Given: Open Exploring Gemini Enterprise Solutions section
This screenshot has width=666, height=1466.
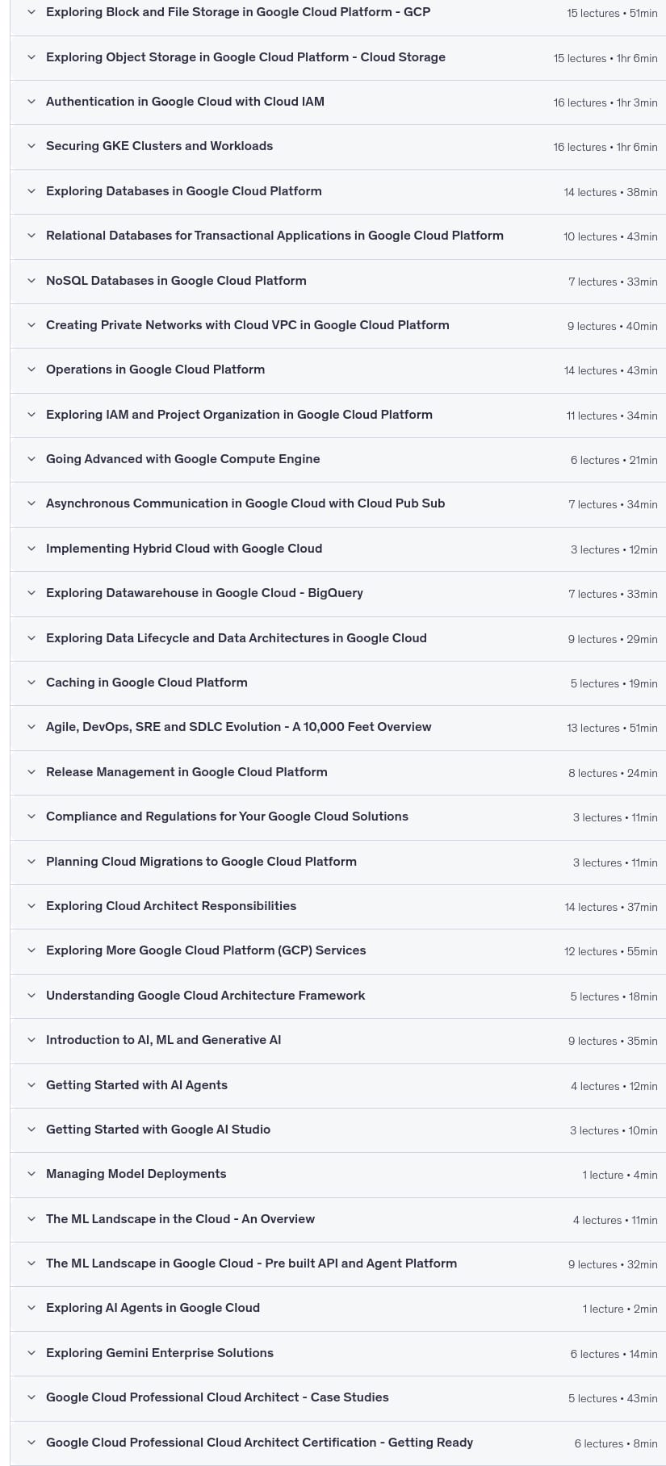Looking at the screenshot, I should [160, 1353].
